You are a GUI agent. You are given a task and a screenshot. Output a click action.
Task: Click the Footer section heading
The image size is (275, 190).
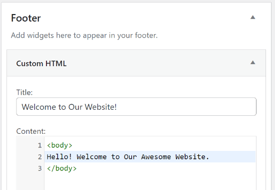tap(26, 18)
